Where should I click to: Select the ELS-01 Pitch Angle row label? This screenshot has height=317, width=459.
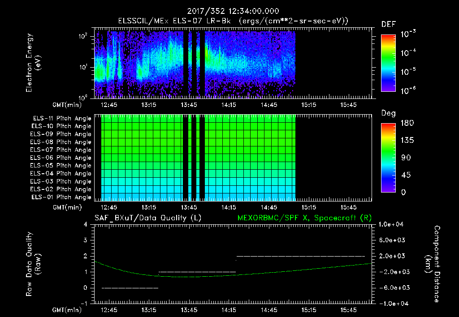pyautogui.click(x=61, y=197)
